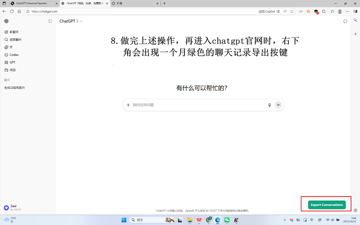Show hidden system tray icons chevron

pyautogui.click(x=284, y=220)
